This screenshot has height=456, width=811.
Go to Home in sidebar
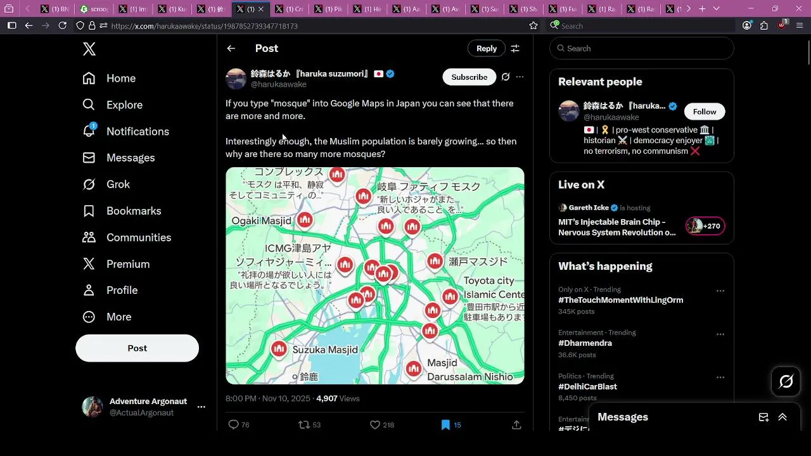[109, 78]
